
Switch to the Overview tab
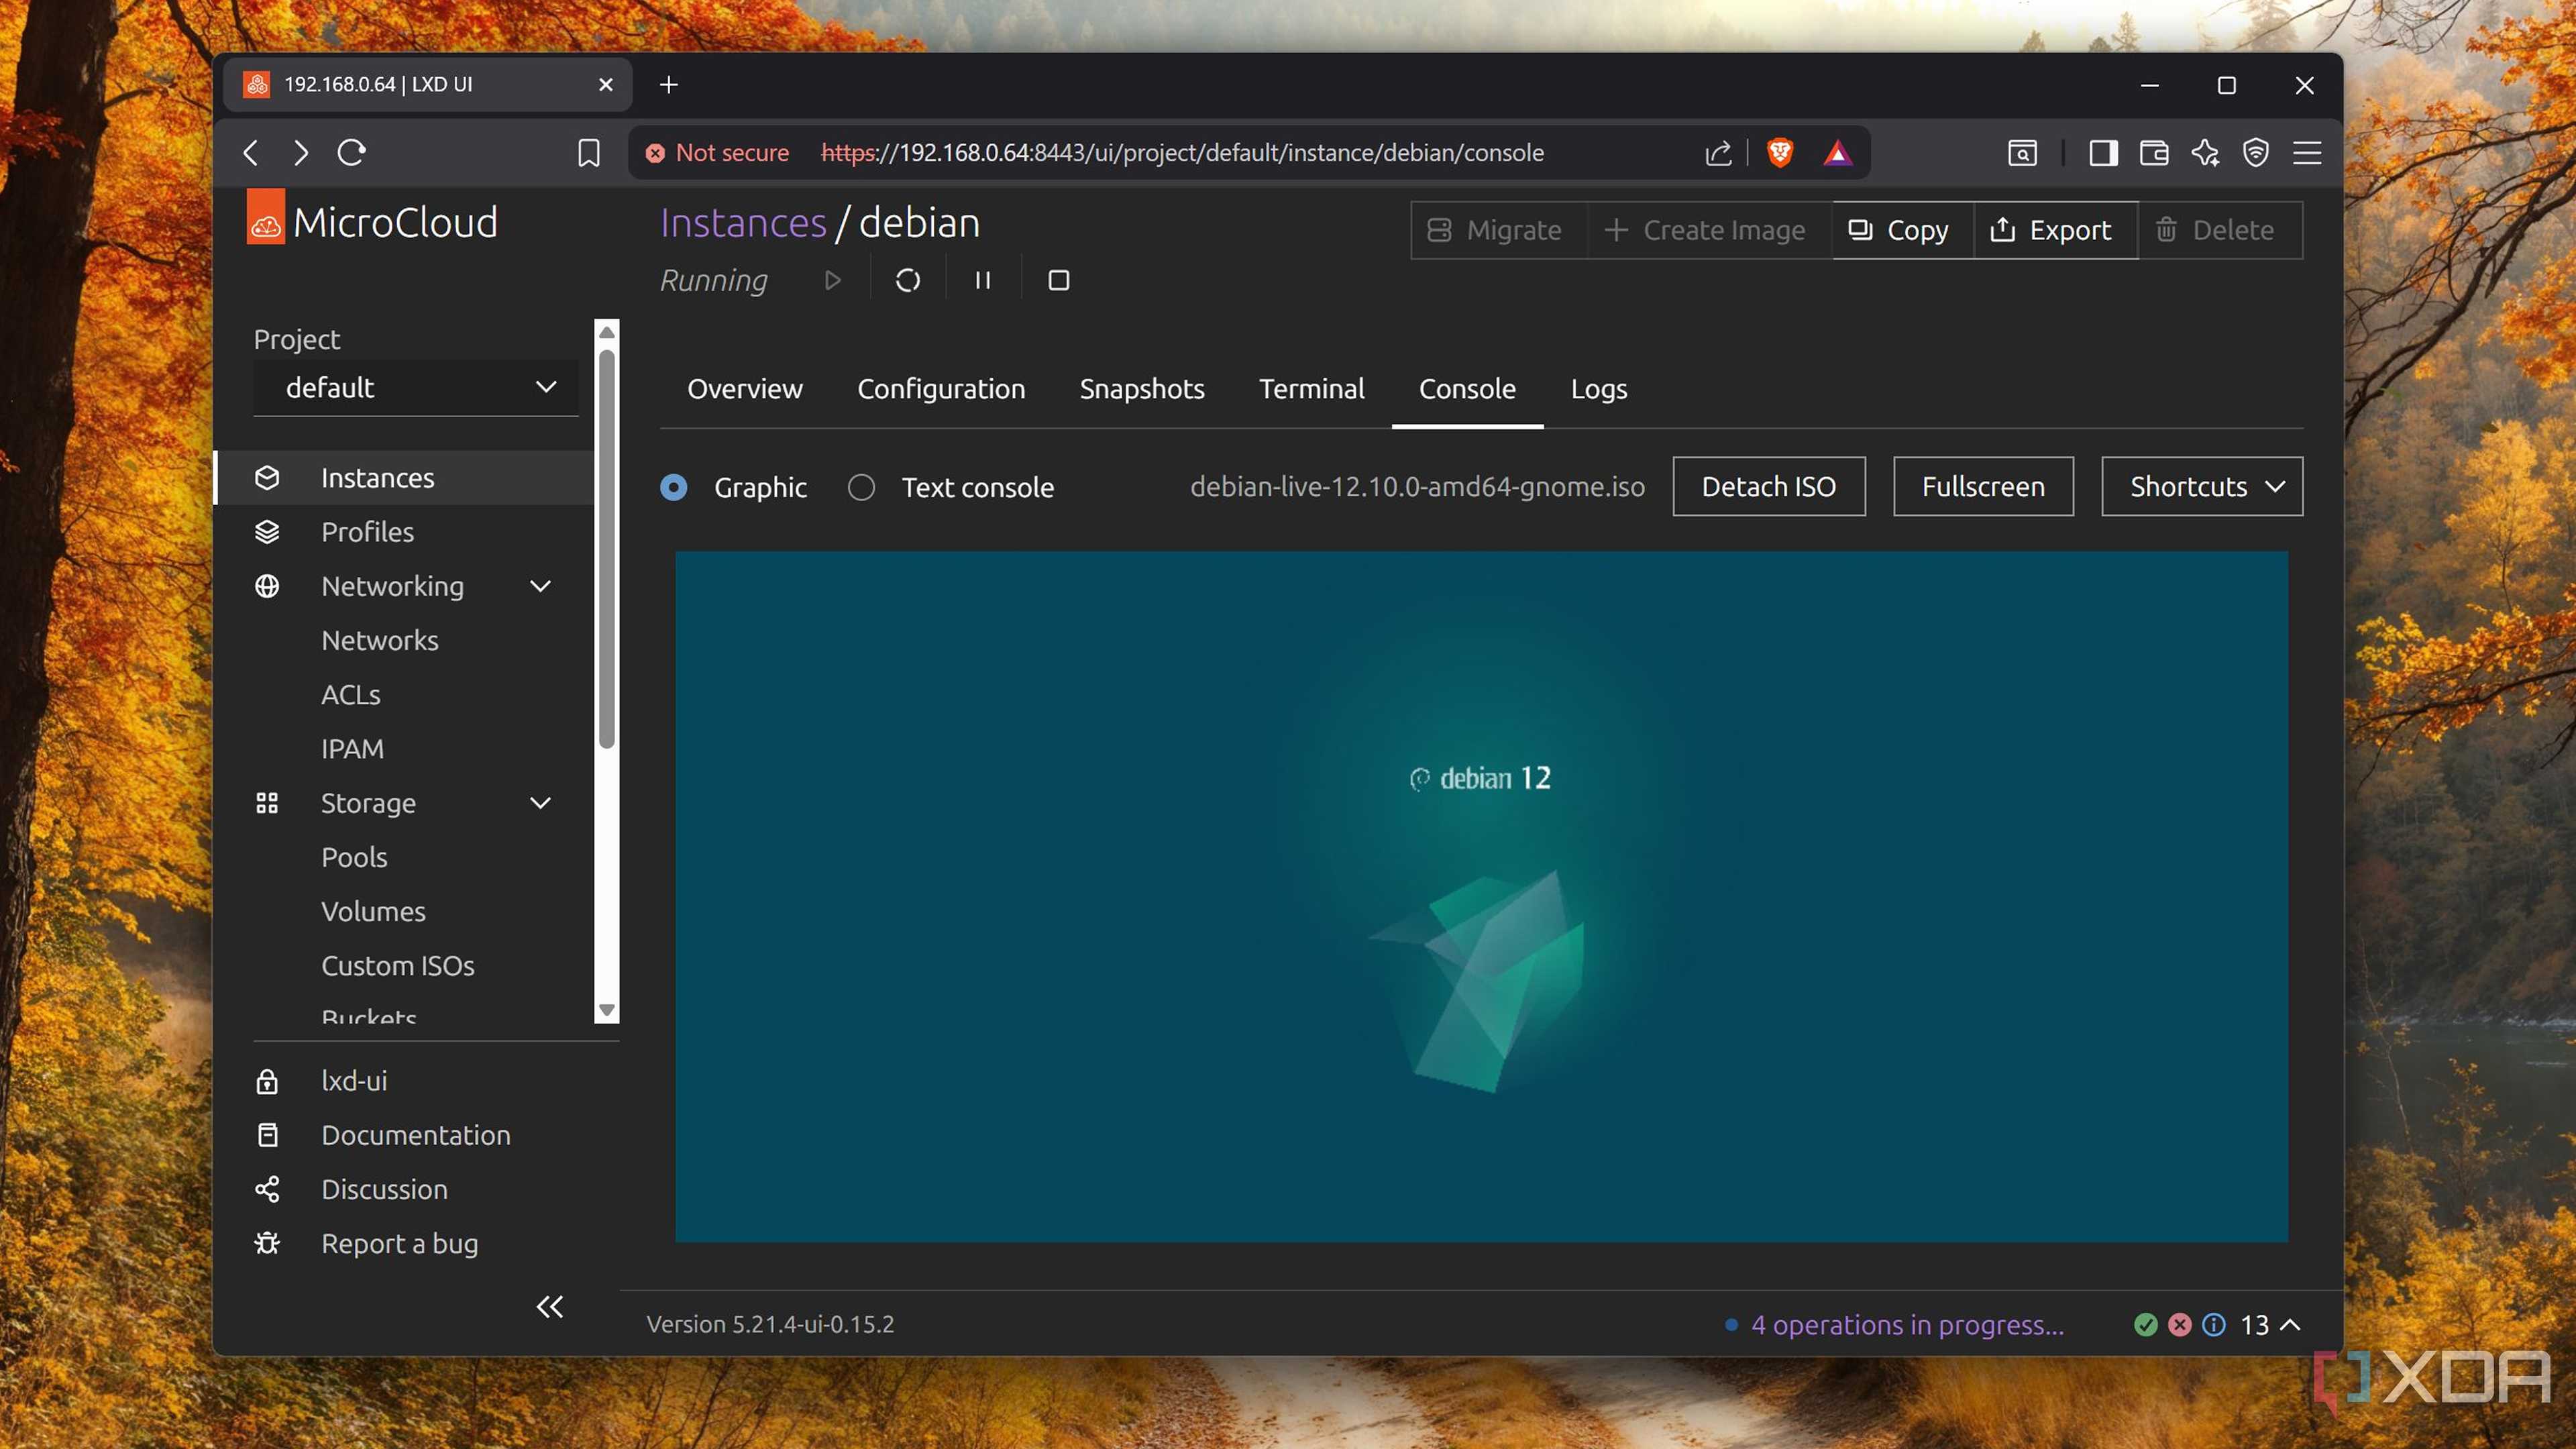pos(744,388)
